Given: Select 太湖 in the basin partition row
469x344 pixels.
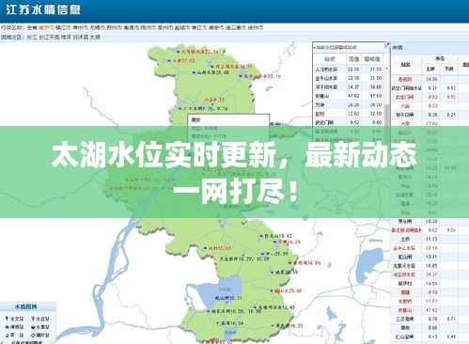Looking at the screenshot, I should (95, 37).
